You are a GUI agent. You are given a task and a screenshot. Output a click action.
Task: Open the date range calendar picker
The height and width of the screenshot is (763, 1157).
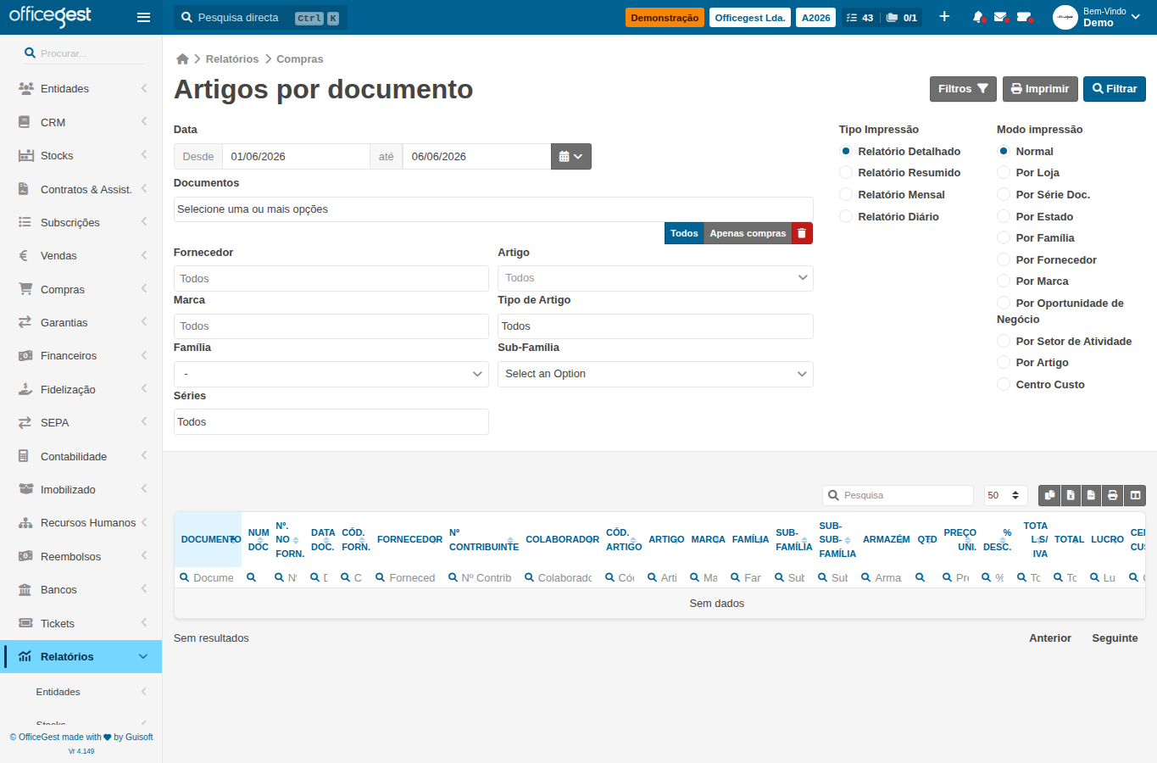(x=571, y=156)
